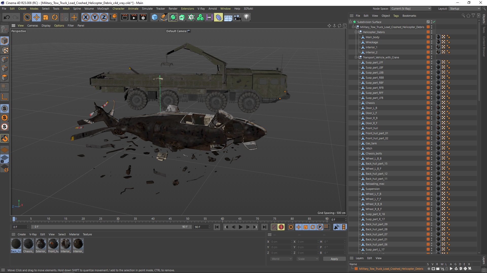Open the Simulate menu

tap(147, 9)
